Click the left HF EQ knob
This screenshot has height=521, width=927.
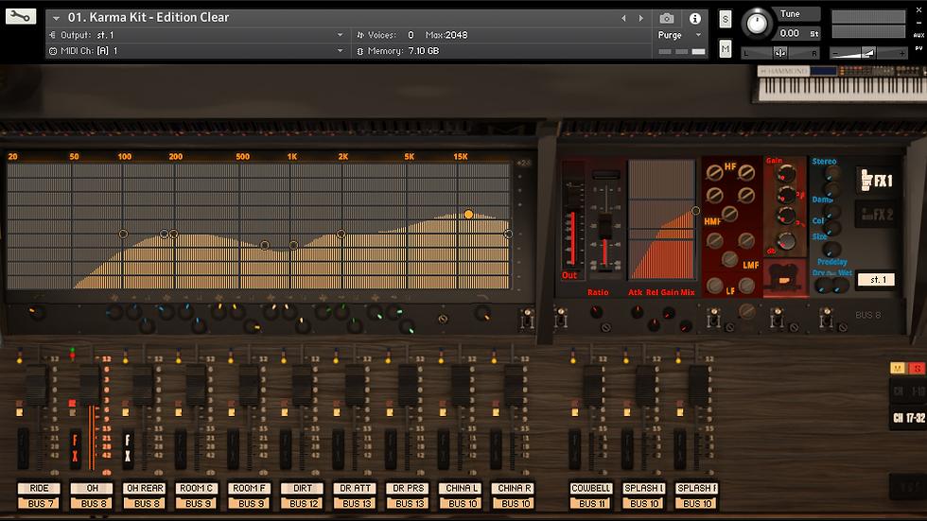[x=714, y=172]
